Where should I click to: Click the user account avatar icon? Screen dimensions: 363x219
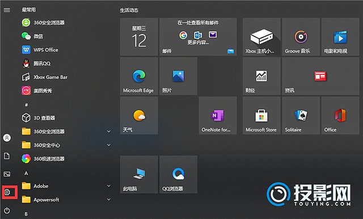[x=7, y=138]
